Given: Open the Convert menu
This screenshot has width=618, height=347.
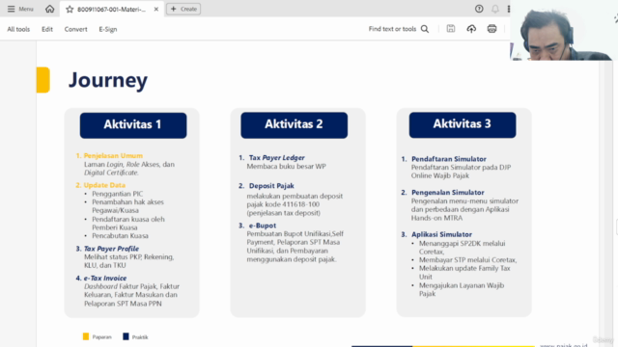Looking at the screenshot, I should 75,29.
